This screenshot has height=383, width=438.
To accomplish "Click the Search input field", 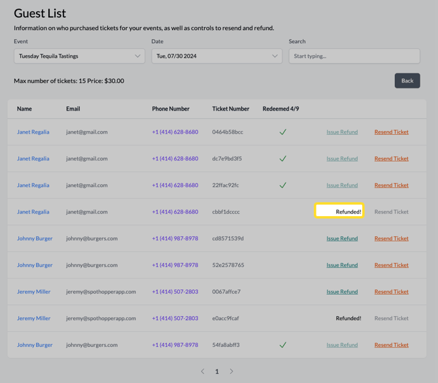I will coord(354,56).
